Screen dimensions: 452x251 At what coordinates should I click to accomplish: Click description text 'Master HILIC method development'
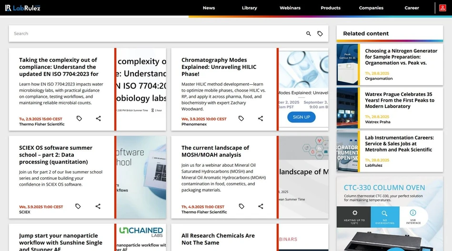click(x=223, y=97)
